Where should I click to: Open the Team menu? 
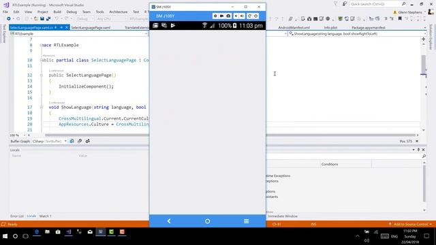point(87,12)
